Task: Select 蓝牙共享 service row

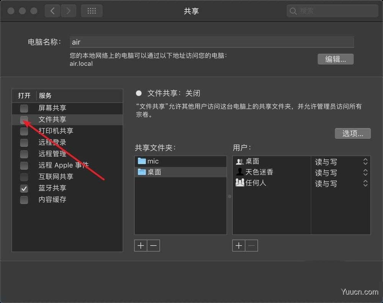Action: click(67, 188)
